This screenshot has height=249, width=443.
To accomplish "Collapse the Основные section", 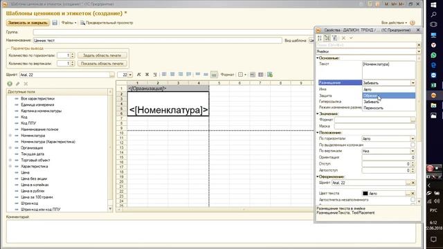I will (318, 58).
